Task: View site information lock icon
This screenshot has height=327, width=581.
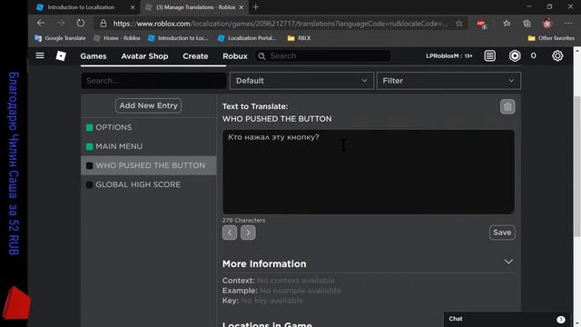Action: click(103, 24)
